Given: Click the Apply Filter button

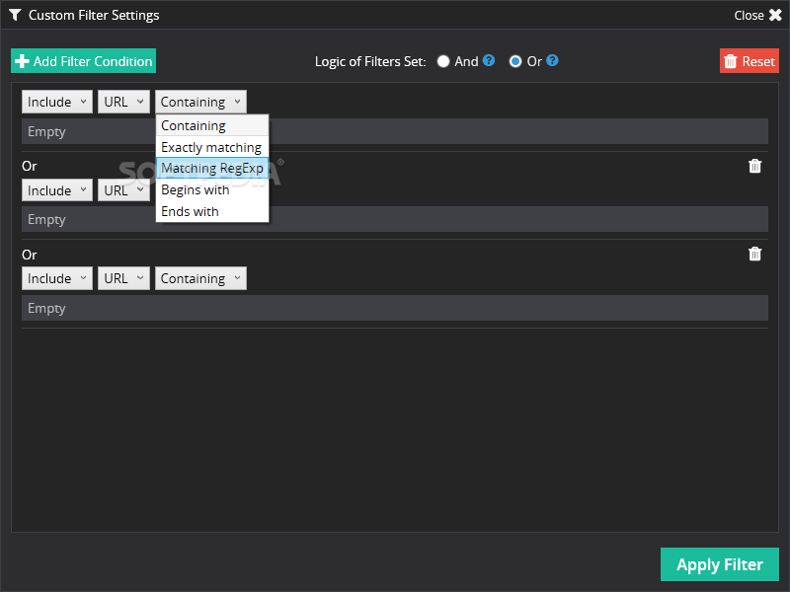Looking at the screenshot, I should pos(720,564).
